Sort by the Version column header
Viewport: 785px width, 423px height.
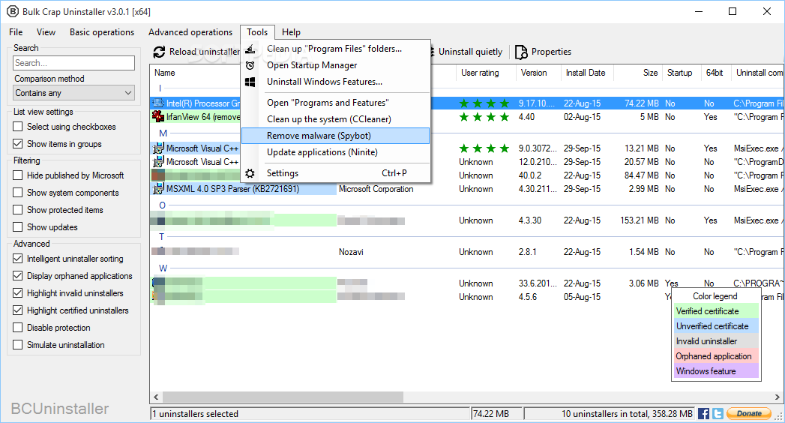[x=538, y=73]
